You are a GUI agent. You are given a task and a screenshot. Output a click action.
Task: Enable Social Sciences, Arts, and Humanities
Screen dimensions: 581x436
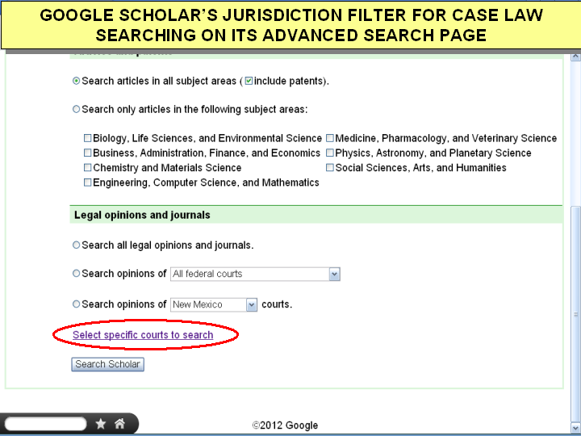tap(330, 168)
